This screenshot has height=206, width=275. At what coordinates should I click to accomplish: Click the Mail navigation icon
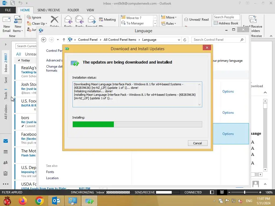(6, 141)
